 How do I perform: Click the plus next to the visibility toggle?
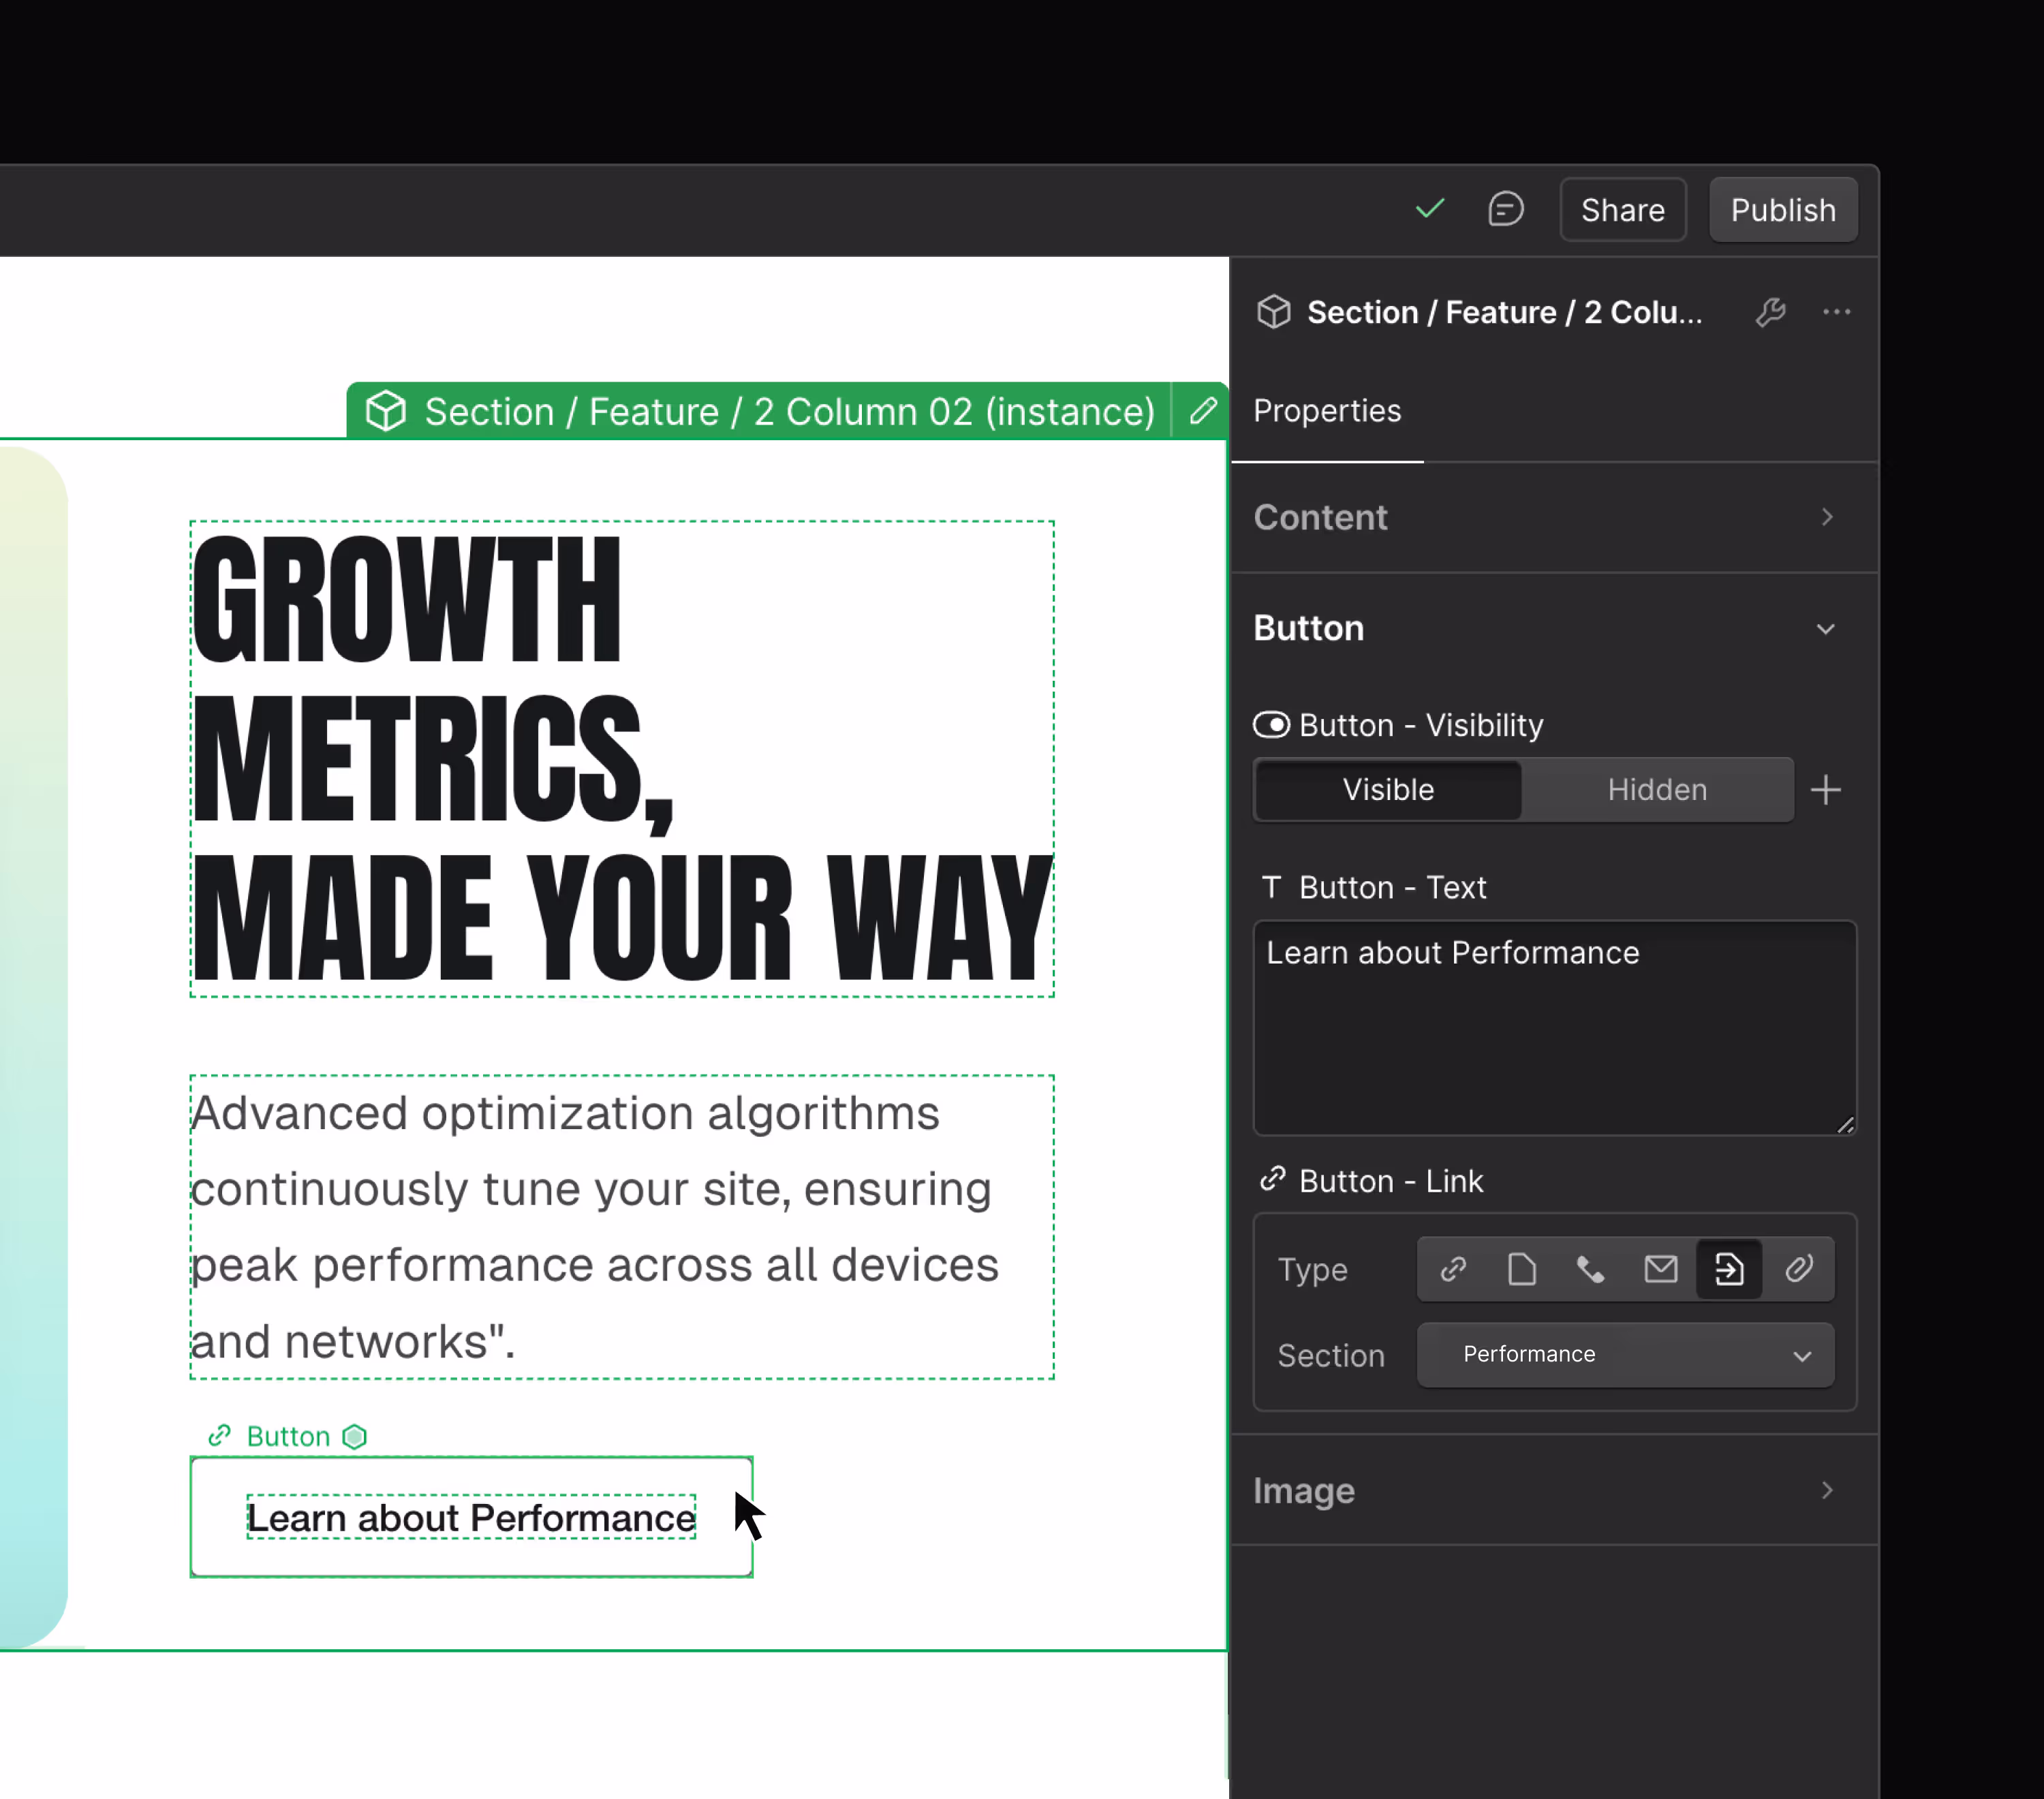click(1825, 789)
